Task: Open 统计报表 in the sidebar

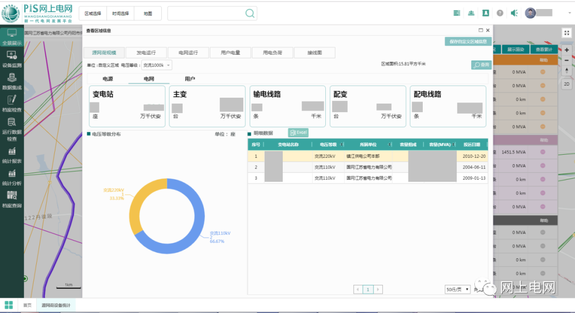Action: pyautogui.click(x=12, y=154)
